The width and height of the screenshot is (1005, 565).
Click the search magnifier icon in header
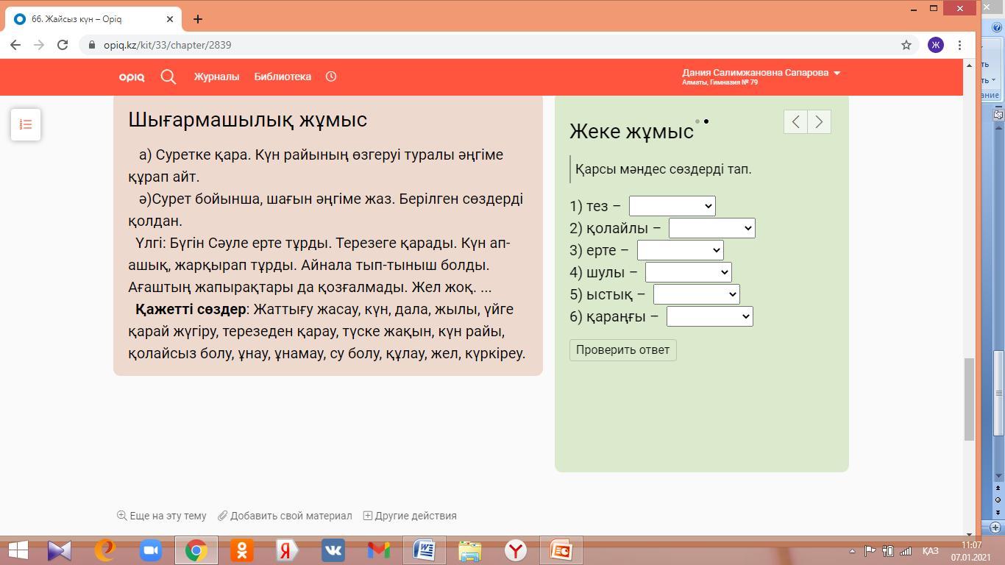pos(168,77)
